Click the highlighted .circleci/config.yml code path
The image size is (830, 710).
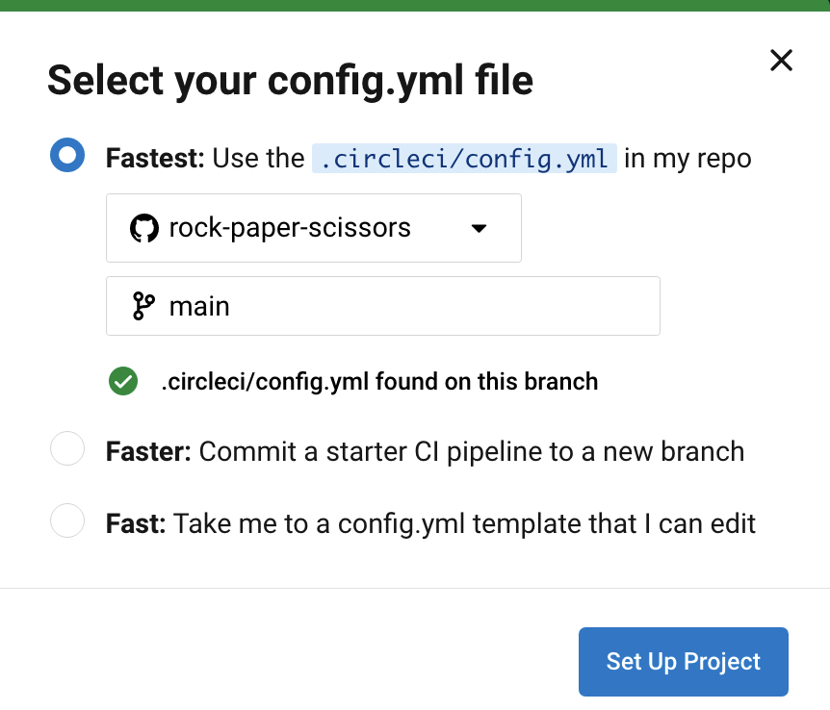464,159
